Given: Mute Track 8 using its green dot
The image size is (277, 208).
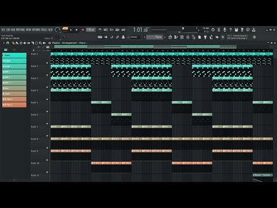Looking at the screenshot, I should [47, 148].
